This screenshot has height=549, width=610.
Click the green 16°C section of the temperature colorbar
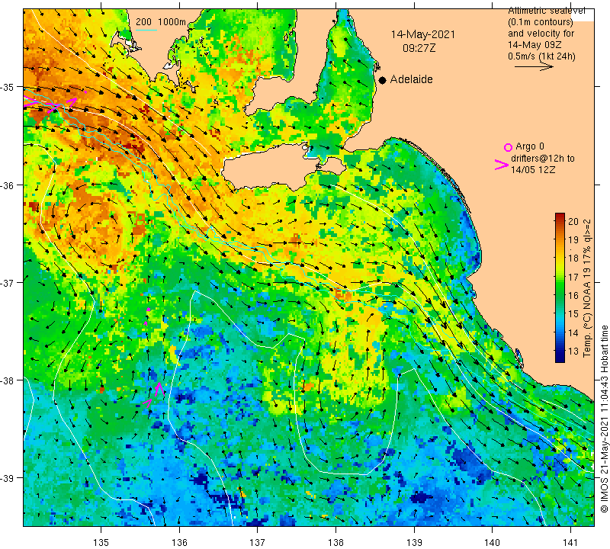tap(560, 296)
